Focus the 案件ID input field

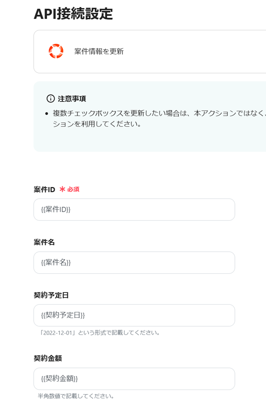click(x=134, y=210)
